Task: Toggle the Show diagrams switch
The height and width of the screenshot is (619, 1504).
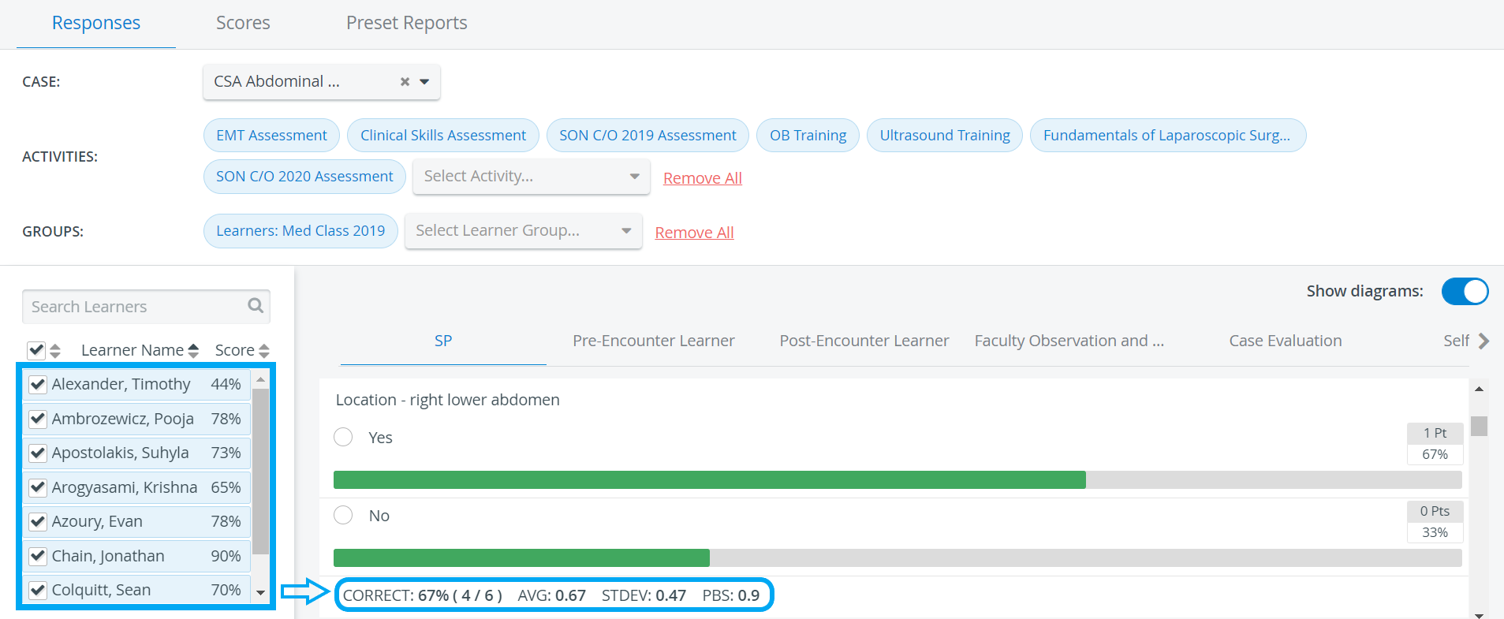Action: (1465, 291)
